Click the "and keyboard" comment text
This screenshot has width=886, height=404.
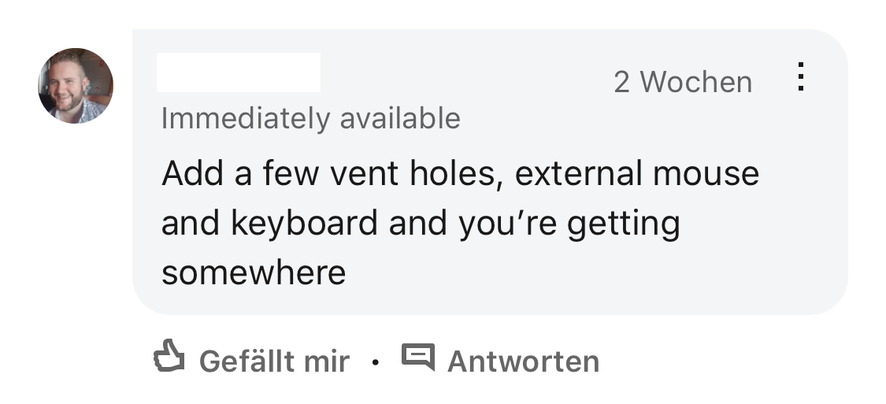tap(269, 223)
